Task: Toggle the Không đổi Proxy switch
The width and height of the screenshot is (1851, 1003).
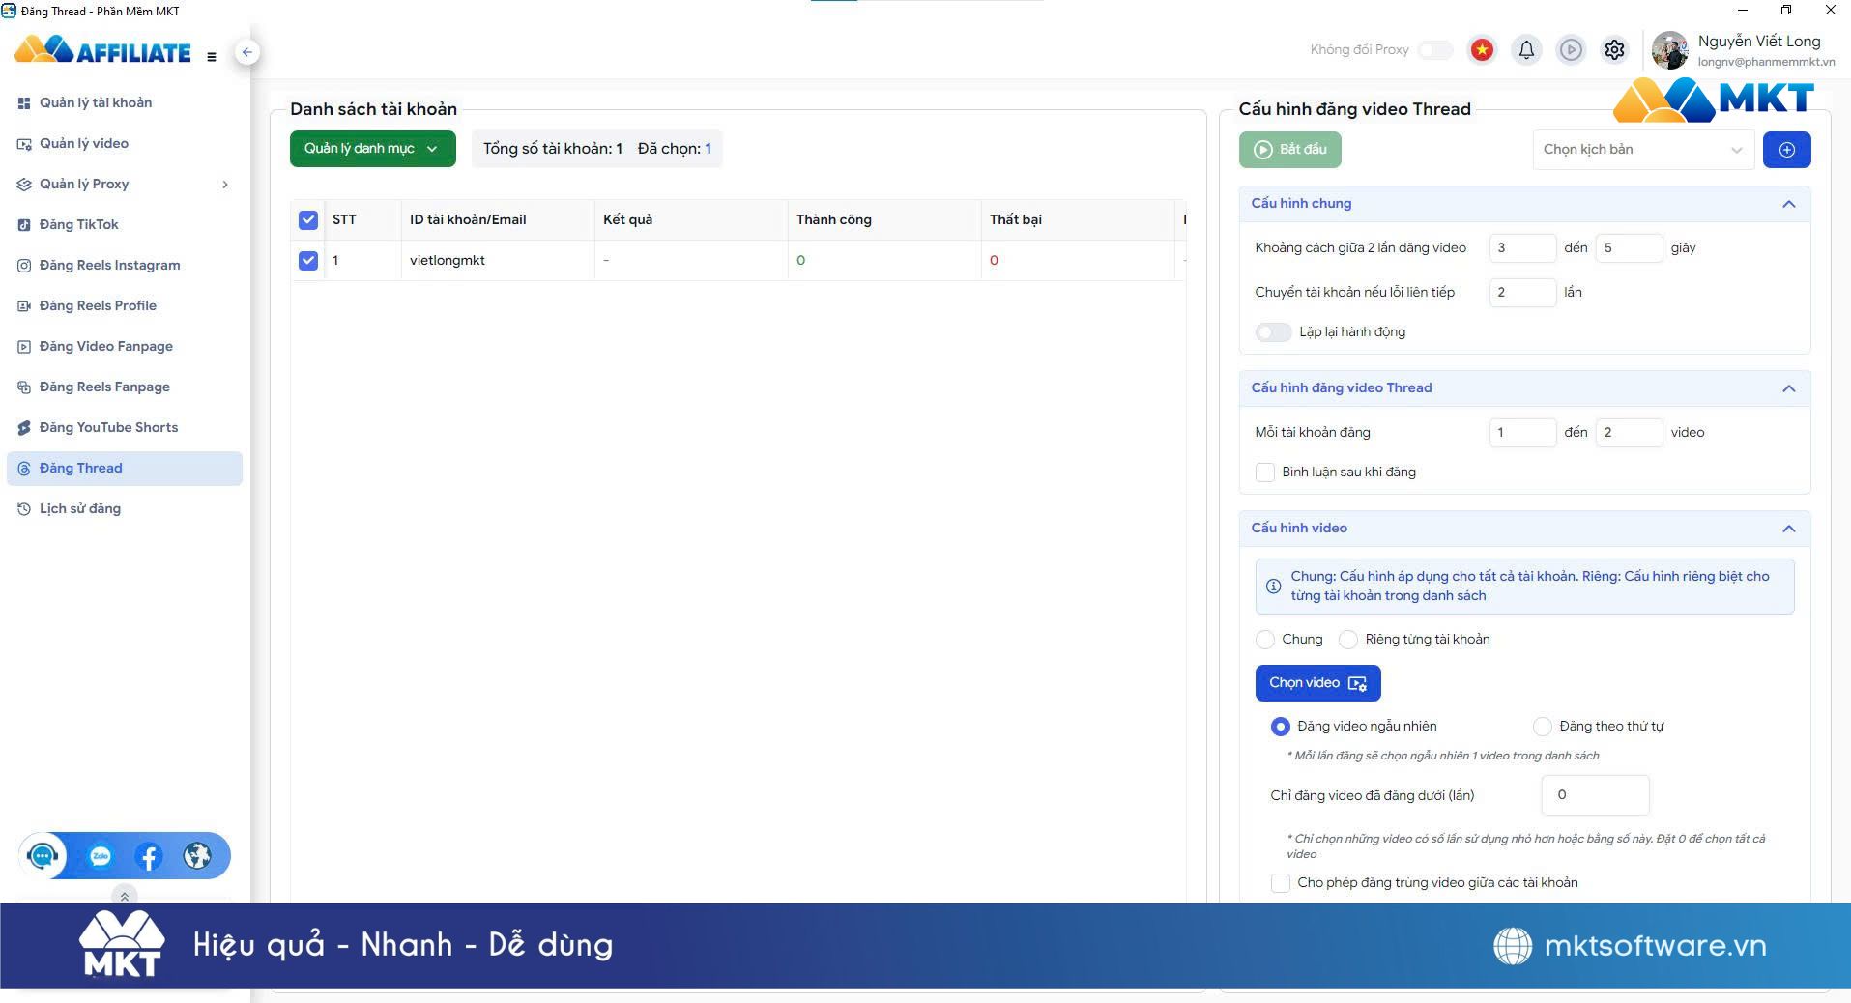Action: pyautogui.click(x=1435, y=50)
